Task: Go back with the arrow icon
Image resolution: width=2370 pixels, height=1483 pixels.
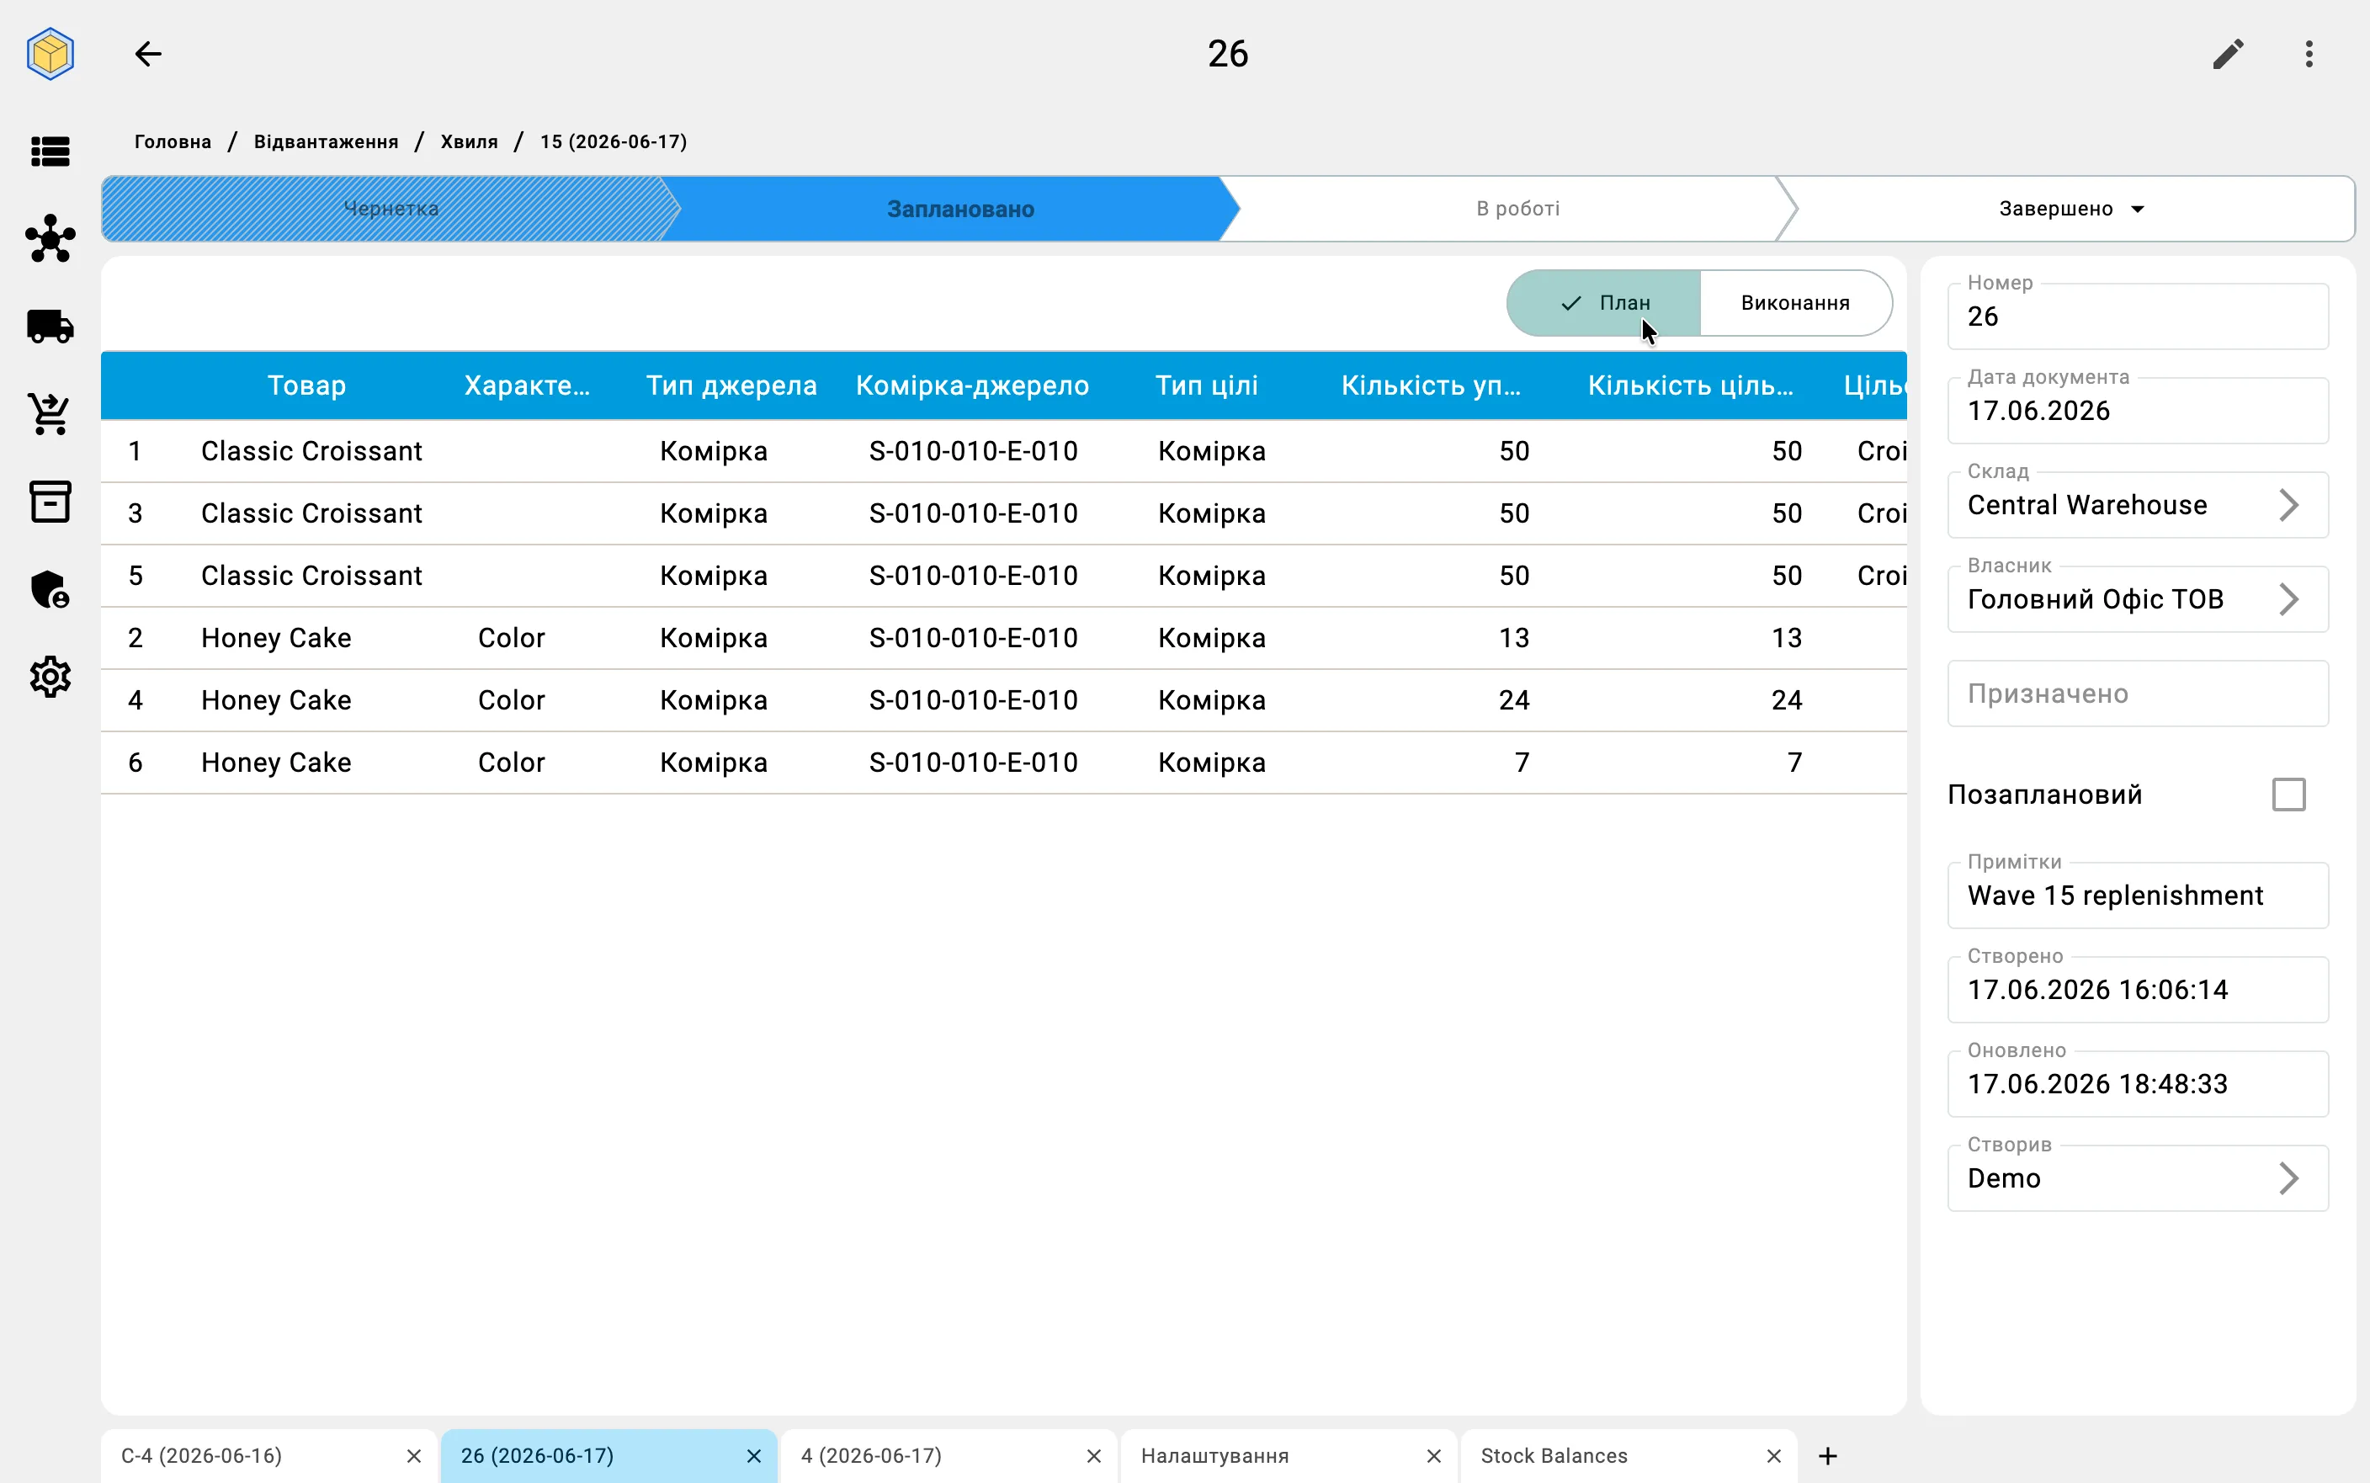Action: click(x=148, y=53)
